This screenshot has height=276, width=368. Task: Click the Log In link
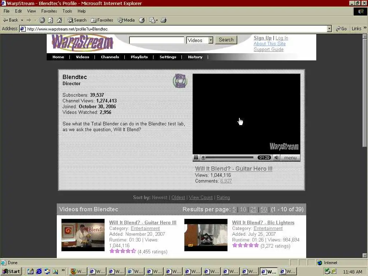click(x=282, y=38)
